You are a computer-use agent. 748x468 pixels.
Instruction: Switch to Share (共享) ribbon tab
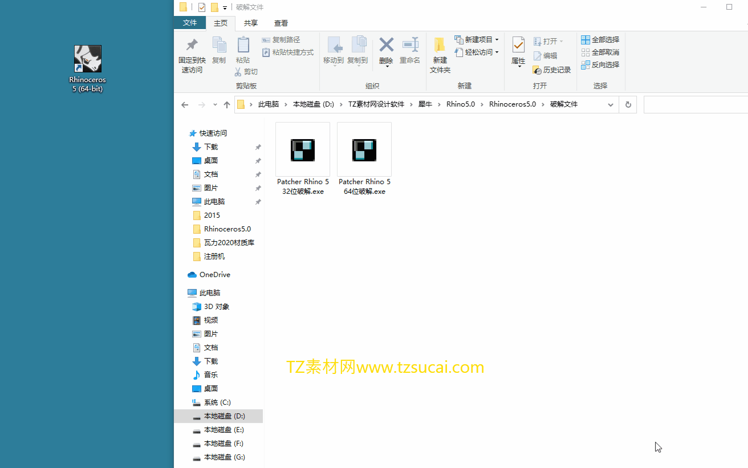(251, 23)
